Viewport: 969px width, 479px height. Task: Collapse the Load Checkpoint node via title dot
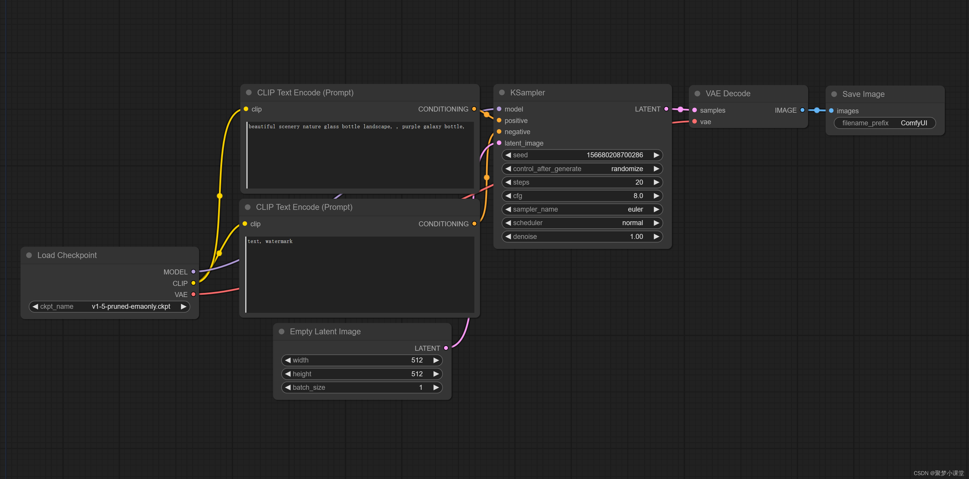29,255
